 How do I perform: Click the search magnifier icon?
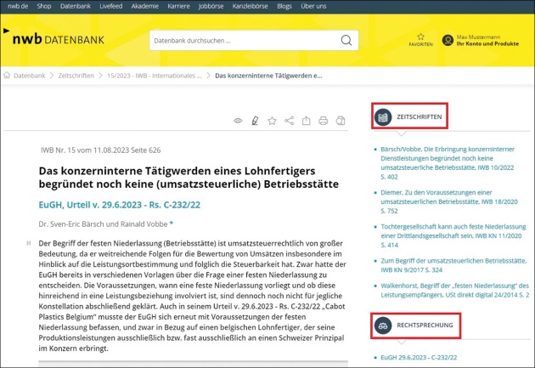346,40
